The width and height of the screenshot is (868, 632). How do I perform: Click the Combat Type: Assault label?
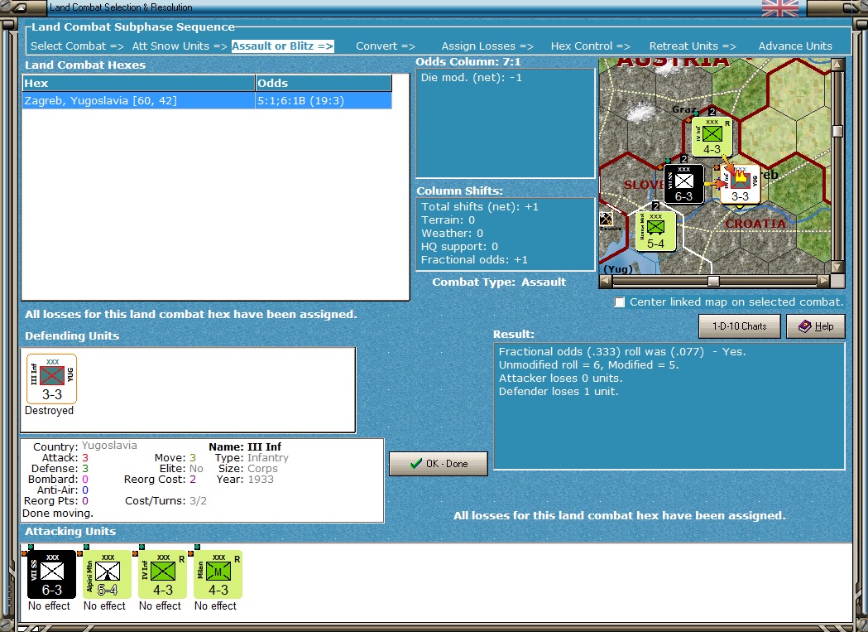pos(499,282)
